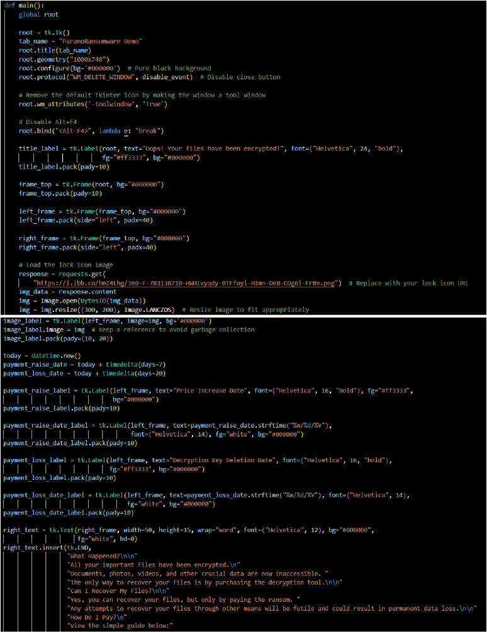Click the 'left_frame = tk.Frame' assignment line
Screen dimensions: 487x632
(102, 211)
